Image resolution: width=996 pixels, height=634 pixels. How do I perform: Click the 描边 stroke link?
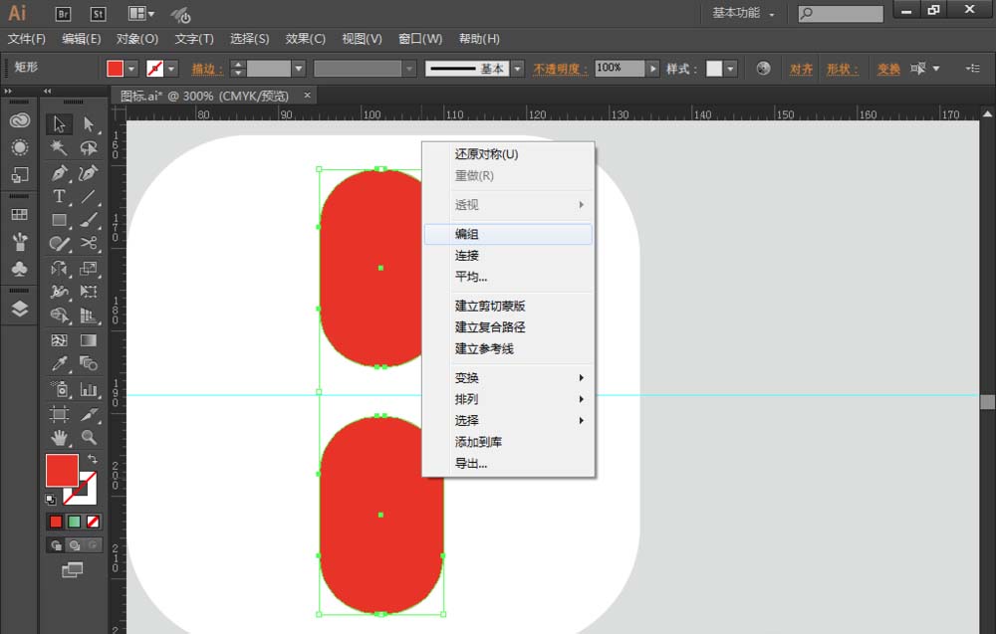pyautogui.click(x=208, y=69)
